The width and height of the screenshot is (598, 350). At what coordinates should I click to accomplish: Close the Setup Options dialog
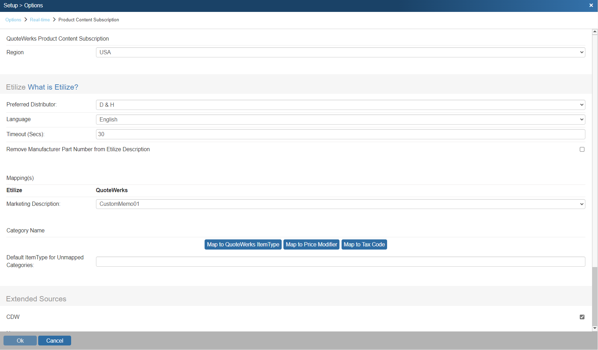click(x=591, y=6)
